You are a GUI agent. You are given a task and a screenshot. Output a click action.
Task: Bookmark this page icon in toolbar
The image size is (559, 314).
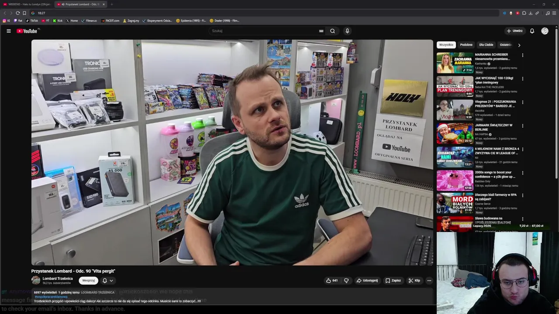[24, 13]
